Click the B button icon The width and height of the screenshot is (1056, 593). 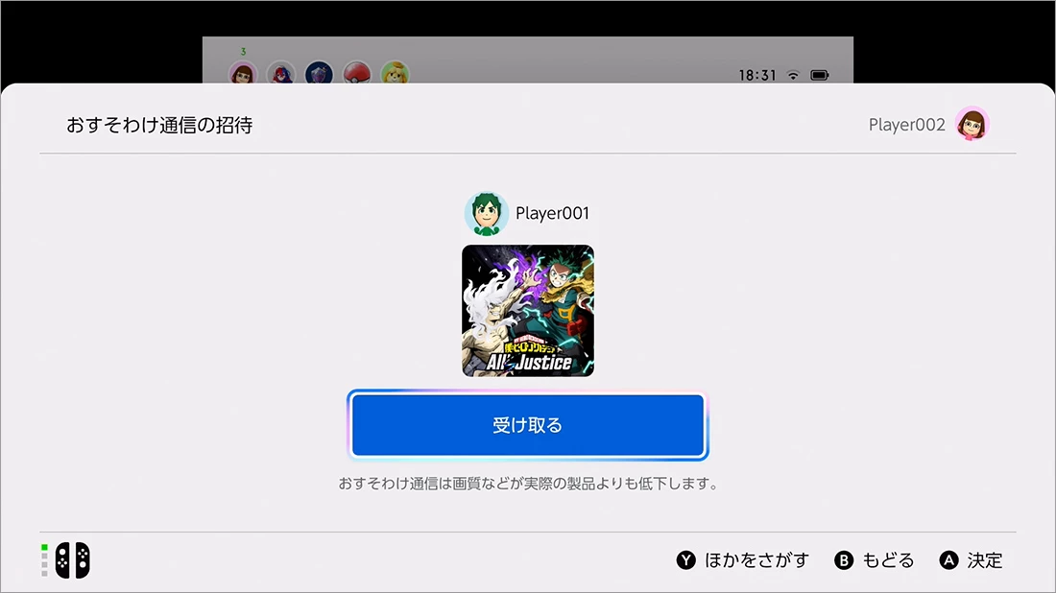pos(844,560)
